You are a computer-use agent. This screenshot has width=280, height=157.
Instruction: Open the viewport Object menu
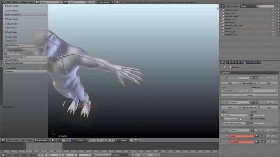pos(29,140)
